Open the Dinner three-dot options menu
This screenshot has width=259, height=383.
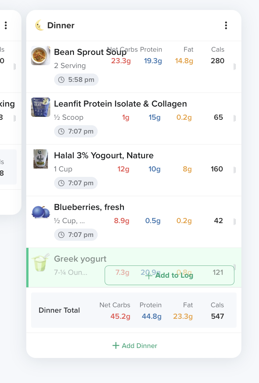click(226, 25)
